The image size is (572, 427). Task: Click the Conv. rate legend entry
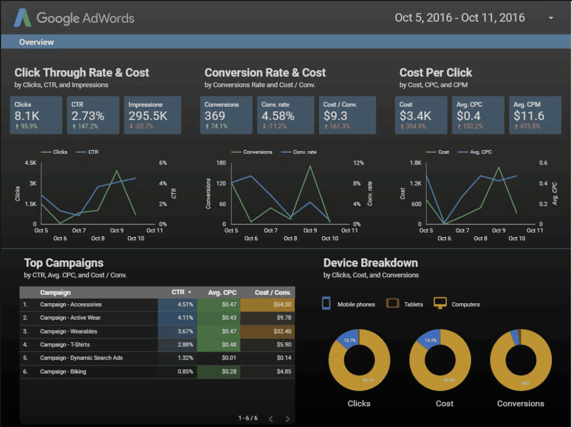299,152
